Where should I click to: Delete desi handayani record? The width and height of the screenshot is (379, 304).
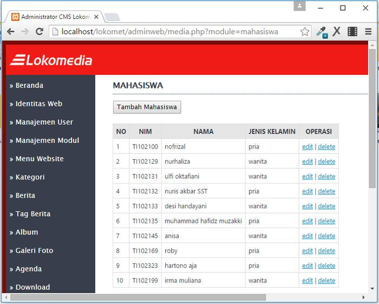pyautogui.click(x=326, y=206)
